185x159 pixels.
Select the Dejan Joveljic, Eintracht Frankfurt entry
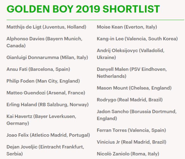point(45,150)
